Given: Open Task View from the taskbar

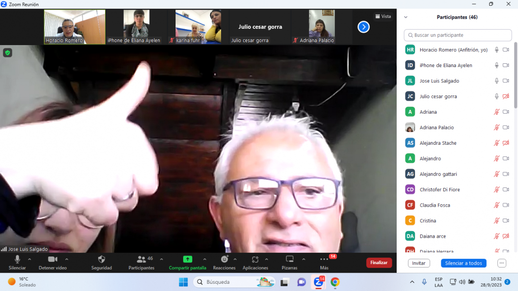Looking at the screenshot, I should (x=284, y=282).
